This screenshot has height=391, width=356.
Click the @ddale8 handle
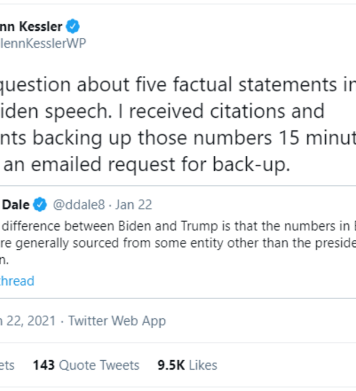[78, 205]
